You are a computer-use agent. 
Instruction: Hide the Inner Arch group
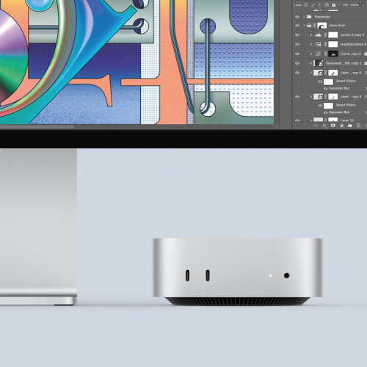pyautogui.click(x=297, y=26)
